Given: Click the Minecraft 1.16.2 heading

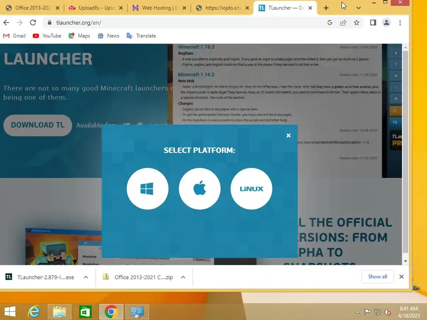Looking at the screenshot, I should (196, 75).
